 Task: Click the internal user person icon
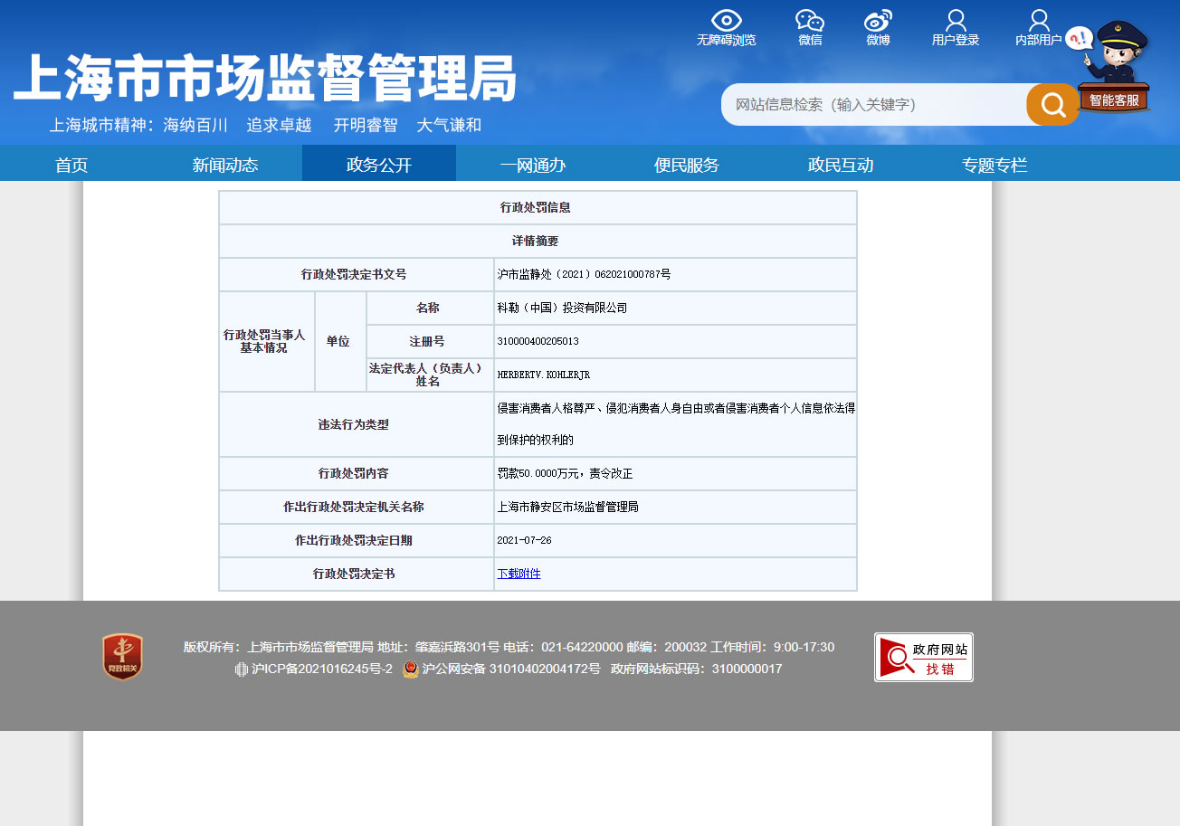pyautogui.click(x=1039, y=21)
